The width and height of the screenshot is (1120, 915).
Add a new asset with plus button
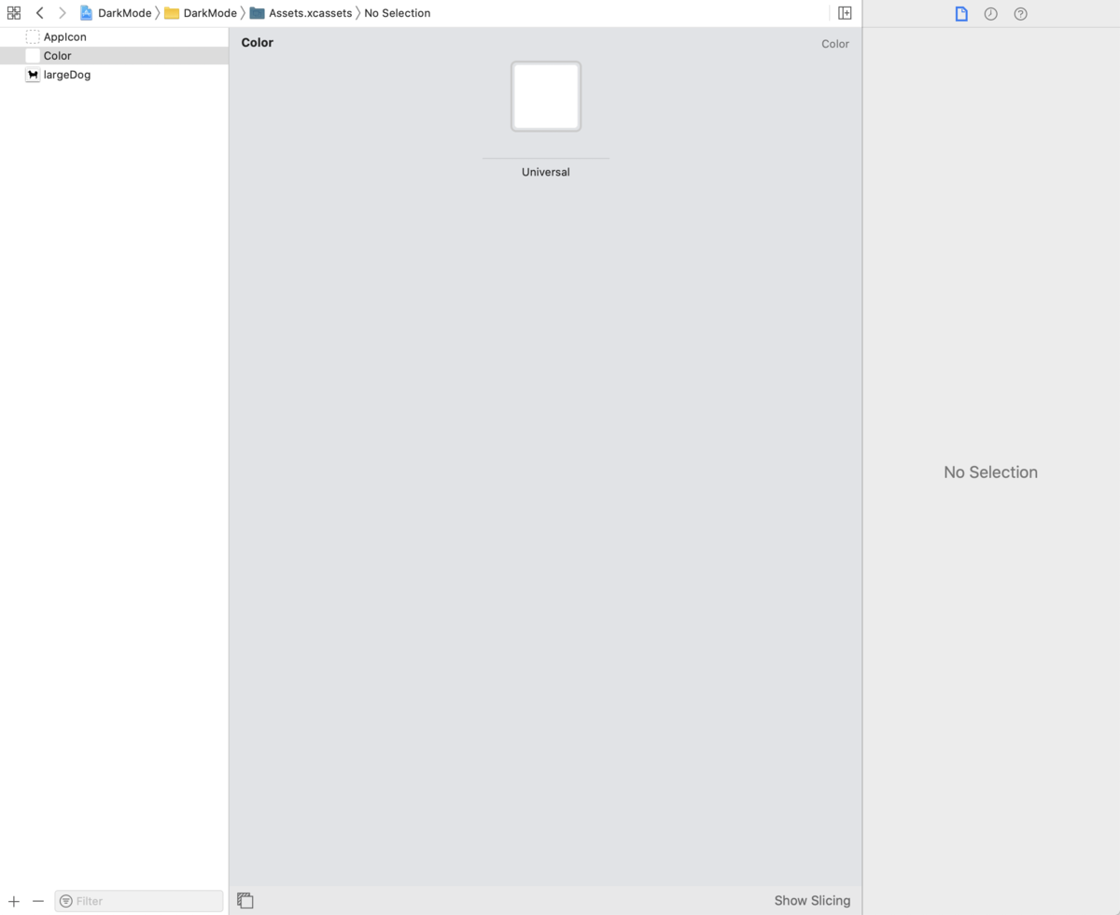(14, 901)
